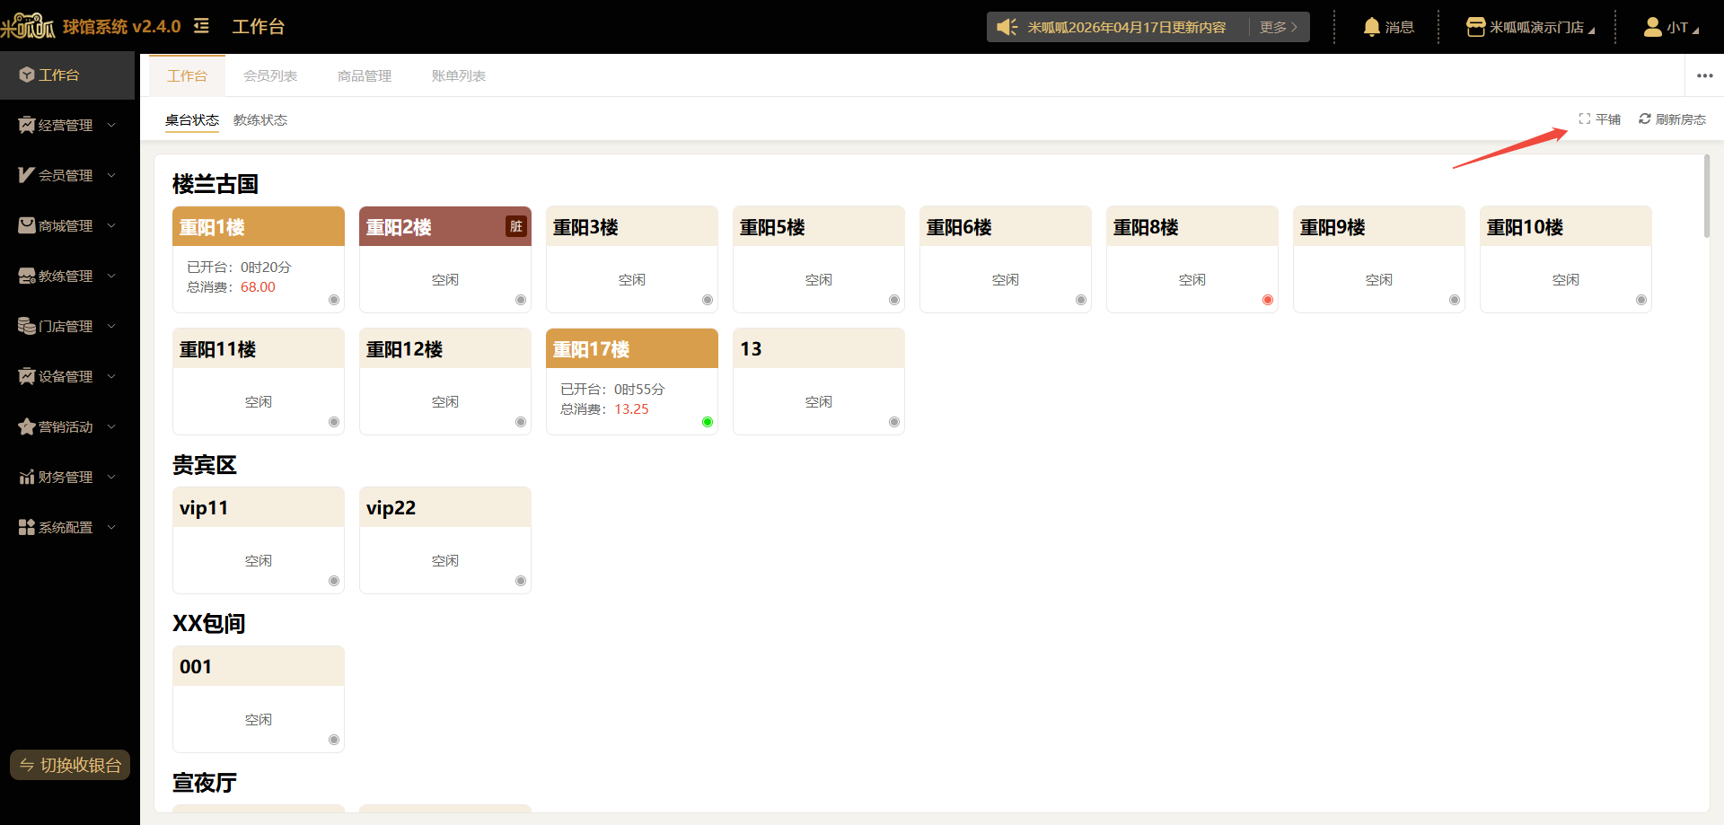Screen dimensions: 1724x825
Task: Click the 门店管理 sidebar icon
Action: 27,326
